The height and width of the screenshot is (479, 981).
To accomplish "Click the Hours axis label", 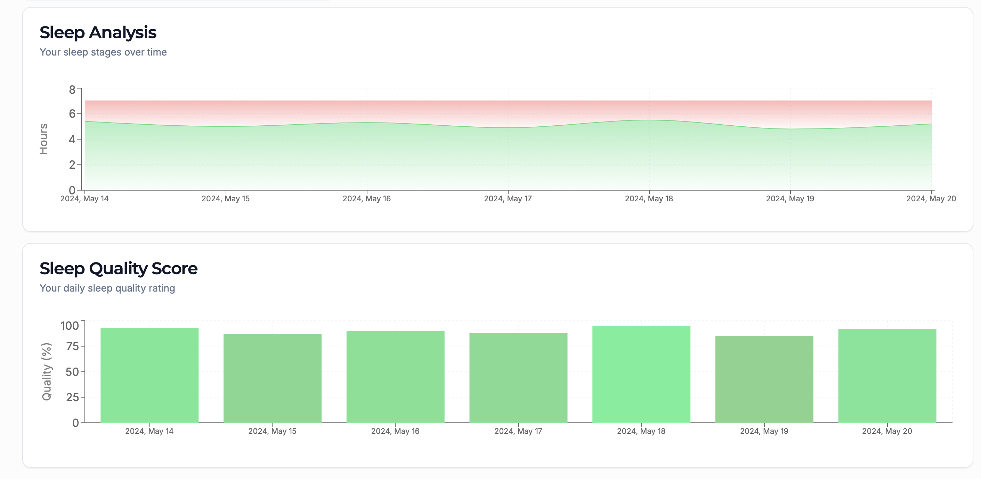I will point(43,139).
